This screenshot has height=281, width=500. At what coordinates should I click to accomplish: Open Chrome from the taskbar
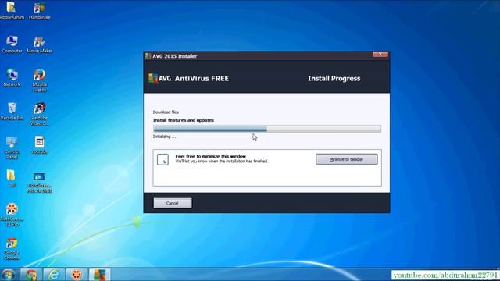tap(31, 275)
